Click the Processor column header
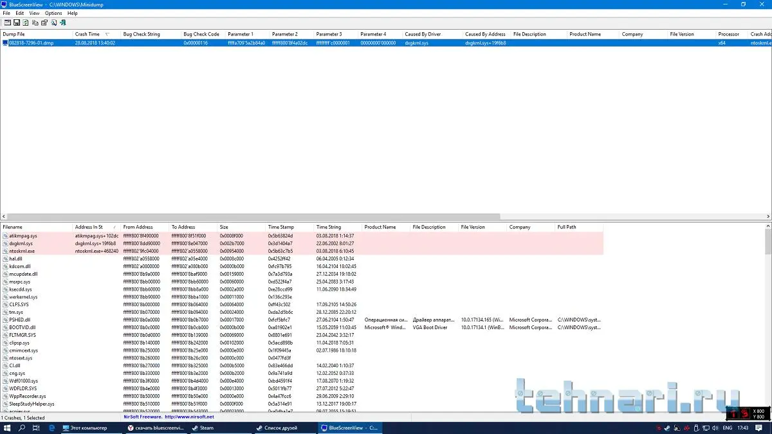 click(x=732, y=34)
